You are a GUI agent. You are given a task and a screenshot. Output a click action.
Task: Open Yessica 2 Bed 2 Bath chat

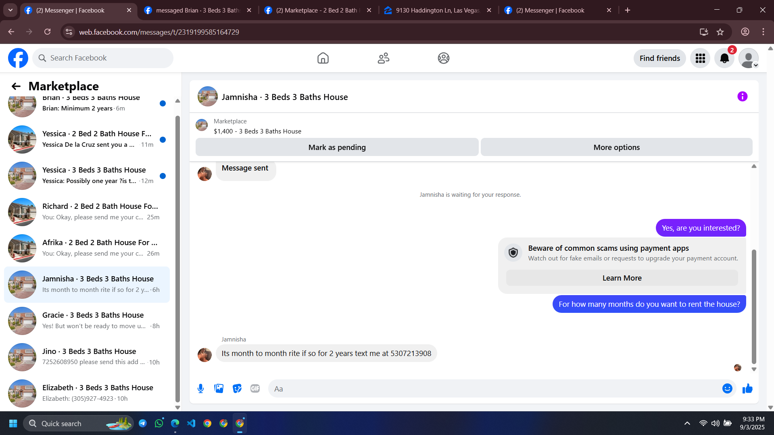87,139
